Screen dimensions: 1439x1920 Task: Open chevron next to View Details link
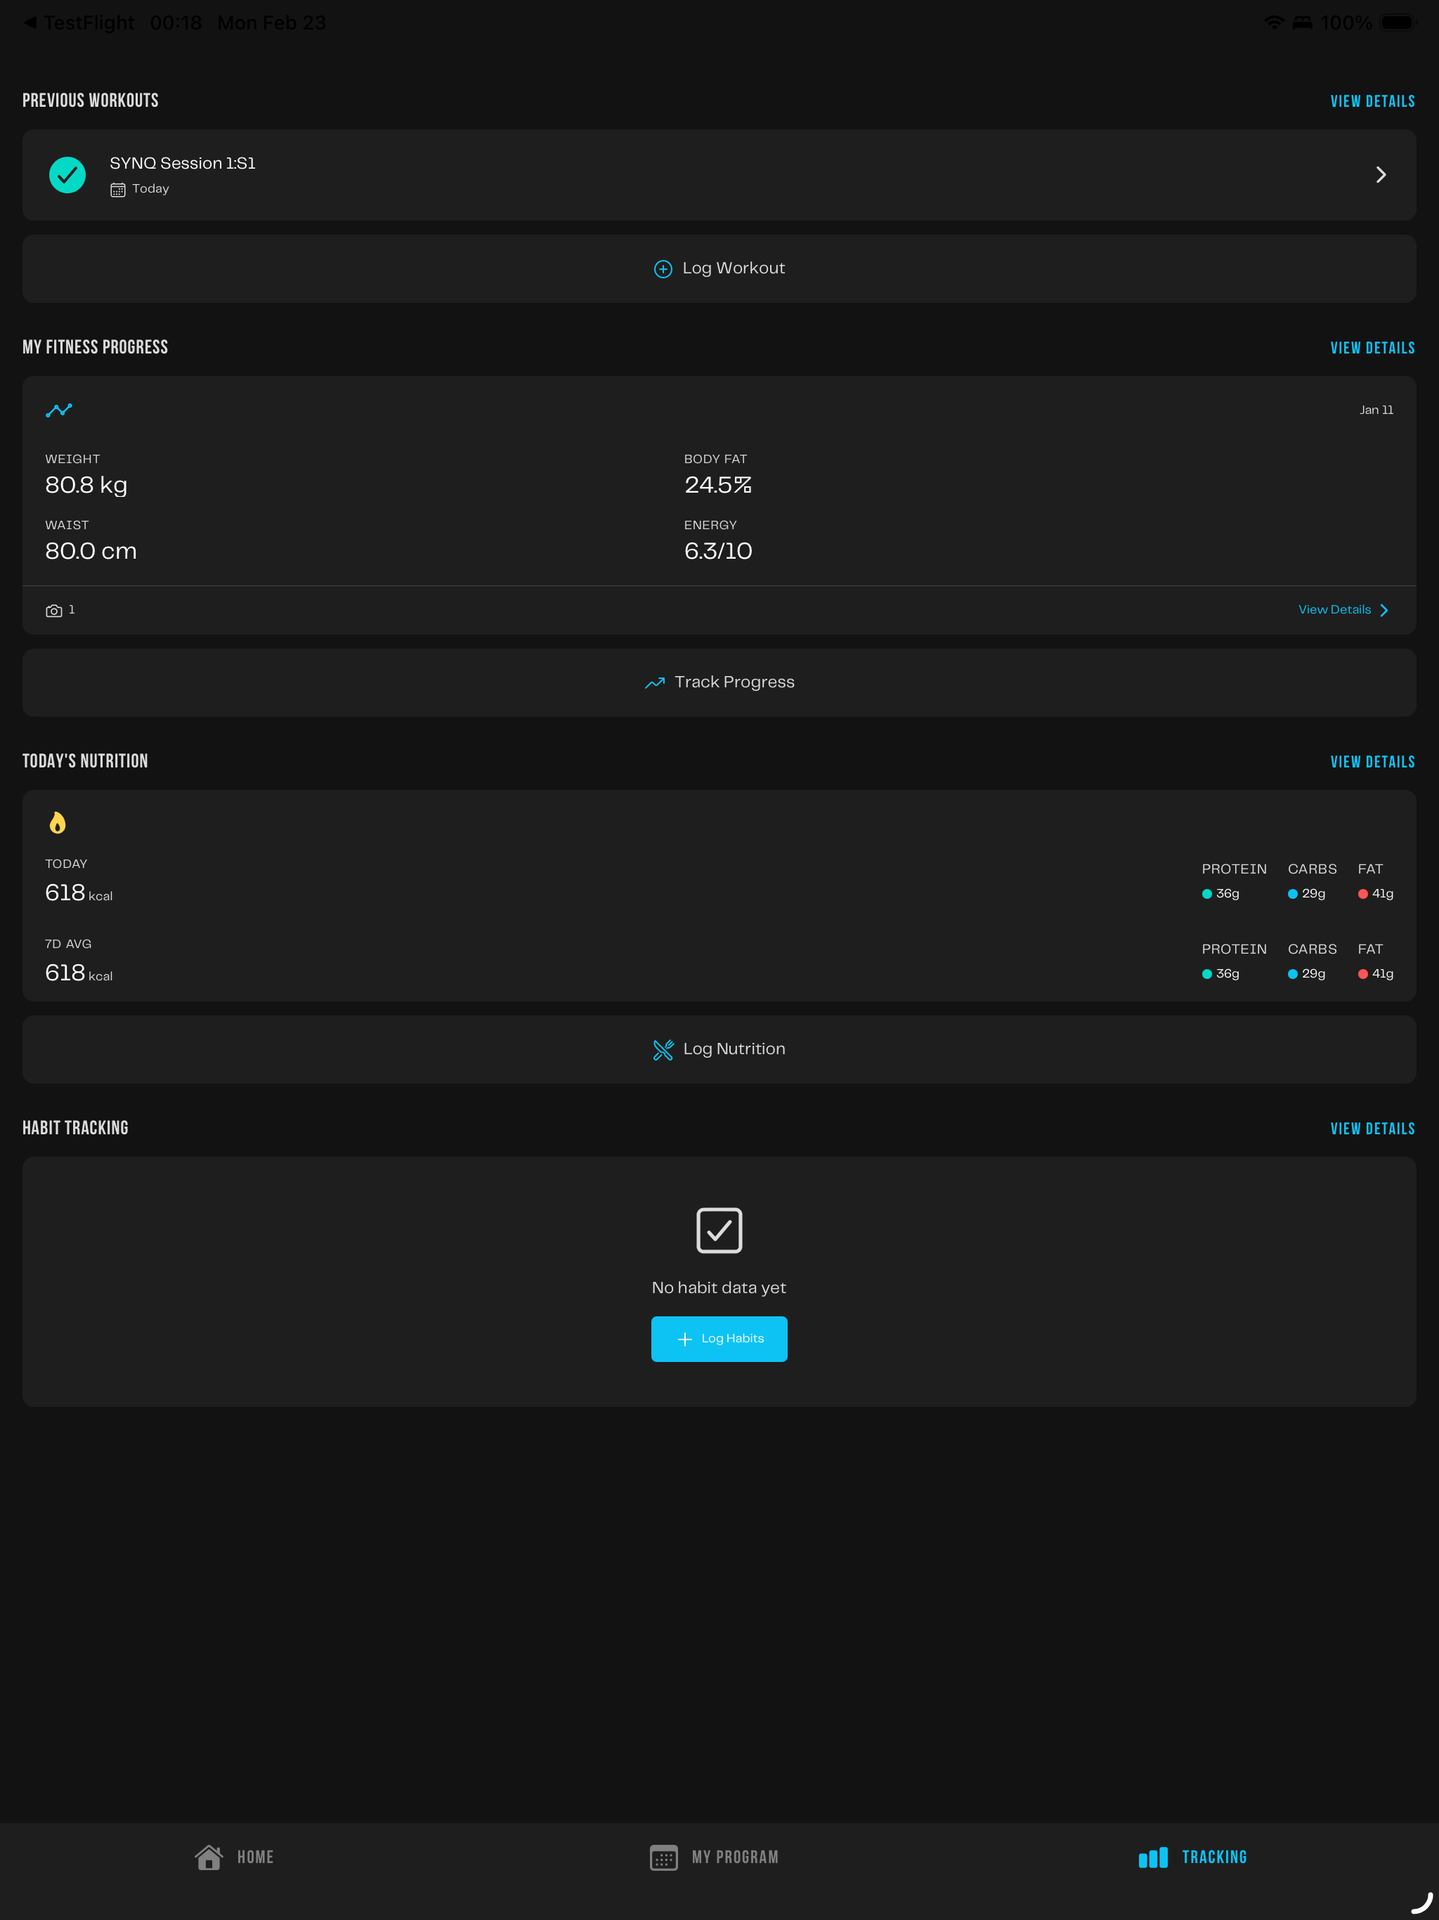pos(1384,610)
